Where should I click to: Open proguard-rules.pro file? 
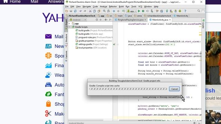94,38
